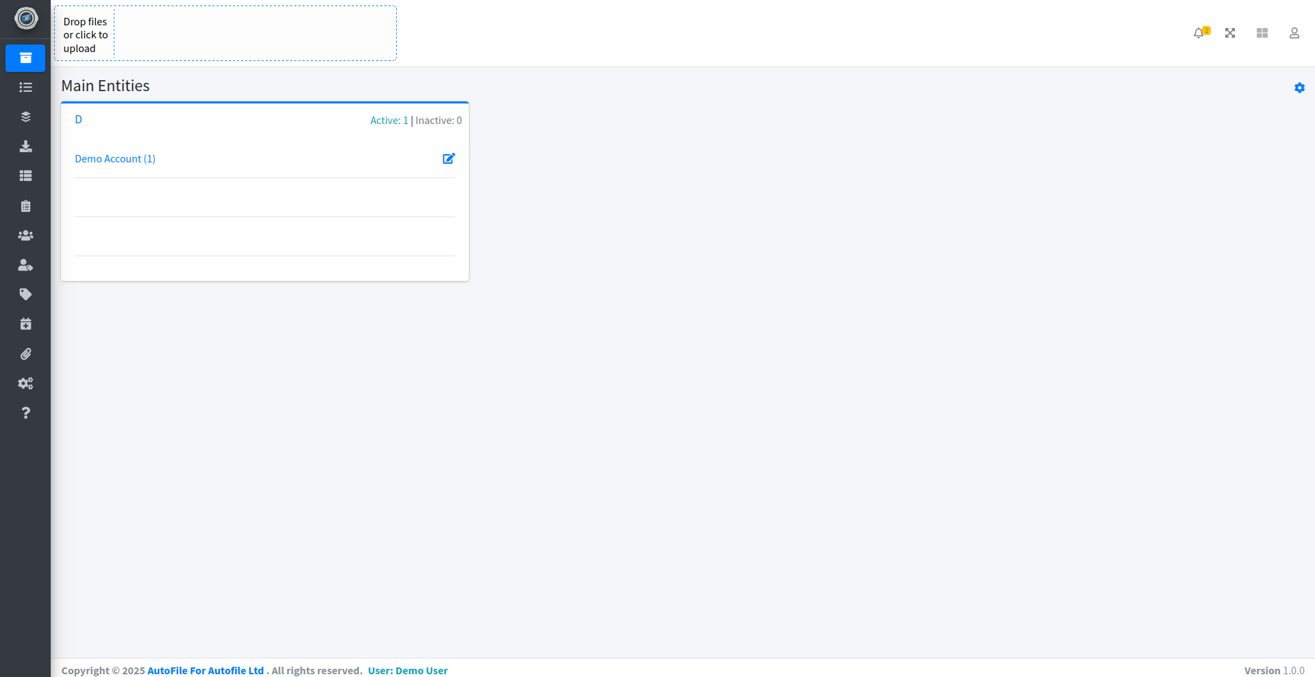Image resolution: width=1315 pixels, height=677 pixels.
Task: Open the user profile menu
Action: click(x=1294, y=33)
